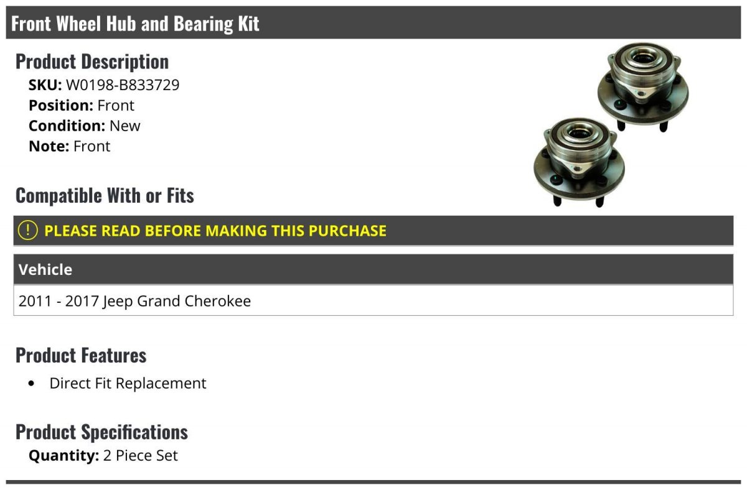This screenshot has height=490, width=747.
Task: Click the bullet point before Direct Fit Replacement
Action: tap(32, 384)
